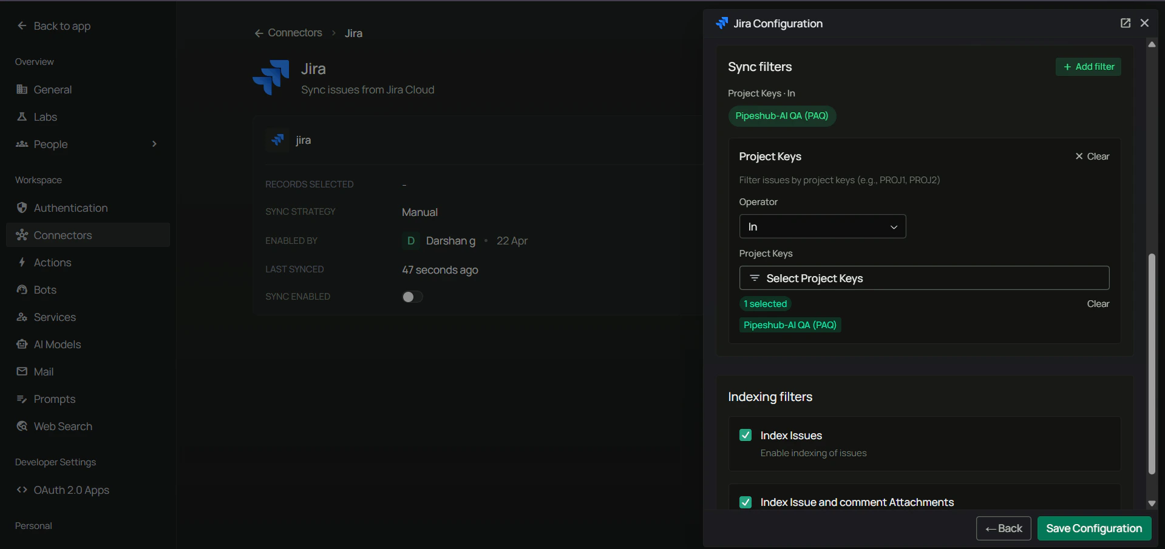1165x549 pixels.
Task: Click the scrollbar thumb in configuration panel
Action: pos(1152,364)
